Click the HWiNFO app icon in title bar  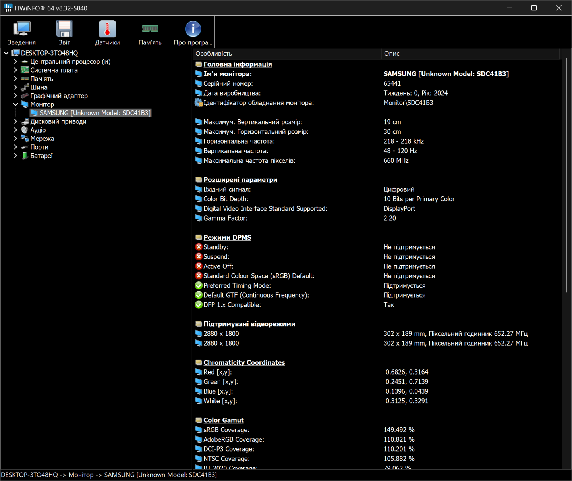pyautogui.click(x=8, y=8)
